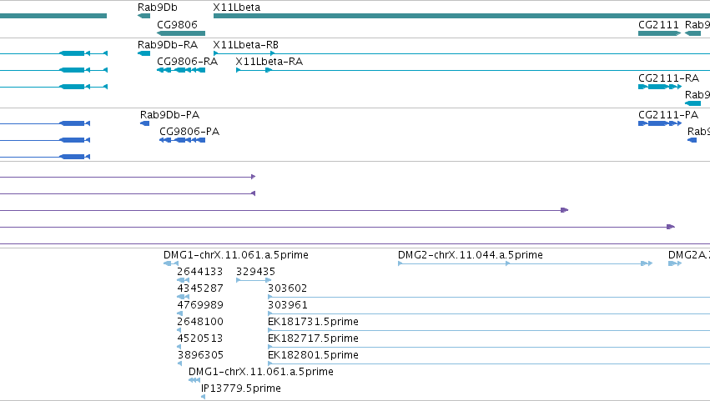Image resolution: width=710 pixels, height=401 pixels.
Task: Click the 3896305 label
Action: [199, 355]
